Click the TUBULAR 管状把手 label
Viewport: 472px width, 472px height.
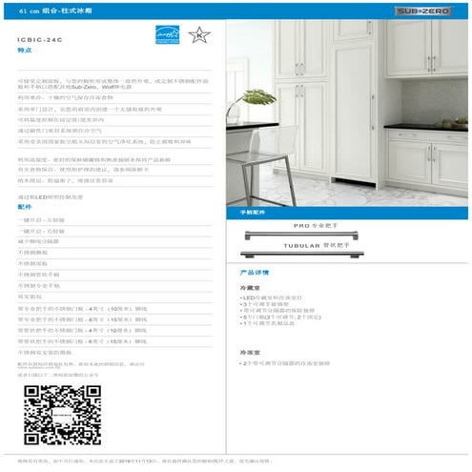coord(317,245)
